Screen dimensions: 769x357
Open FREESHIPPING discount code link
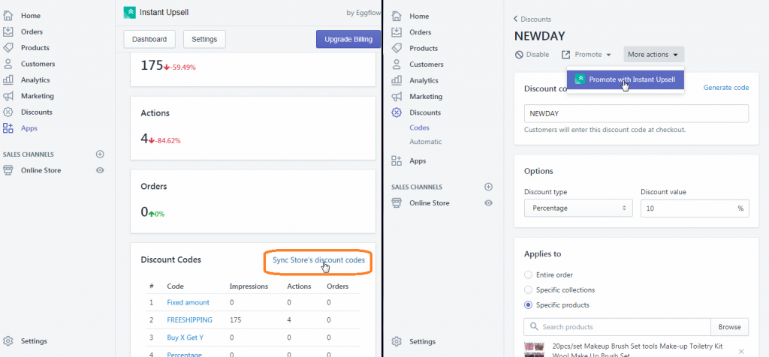[190, 319]
